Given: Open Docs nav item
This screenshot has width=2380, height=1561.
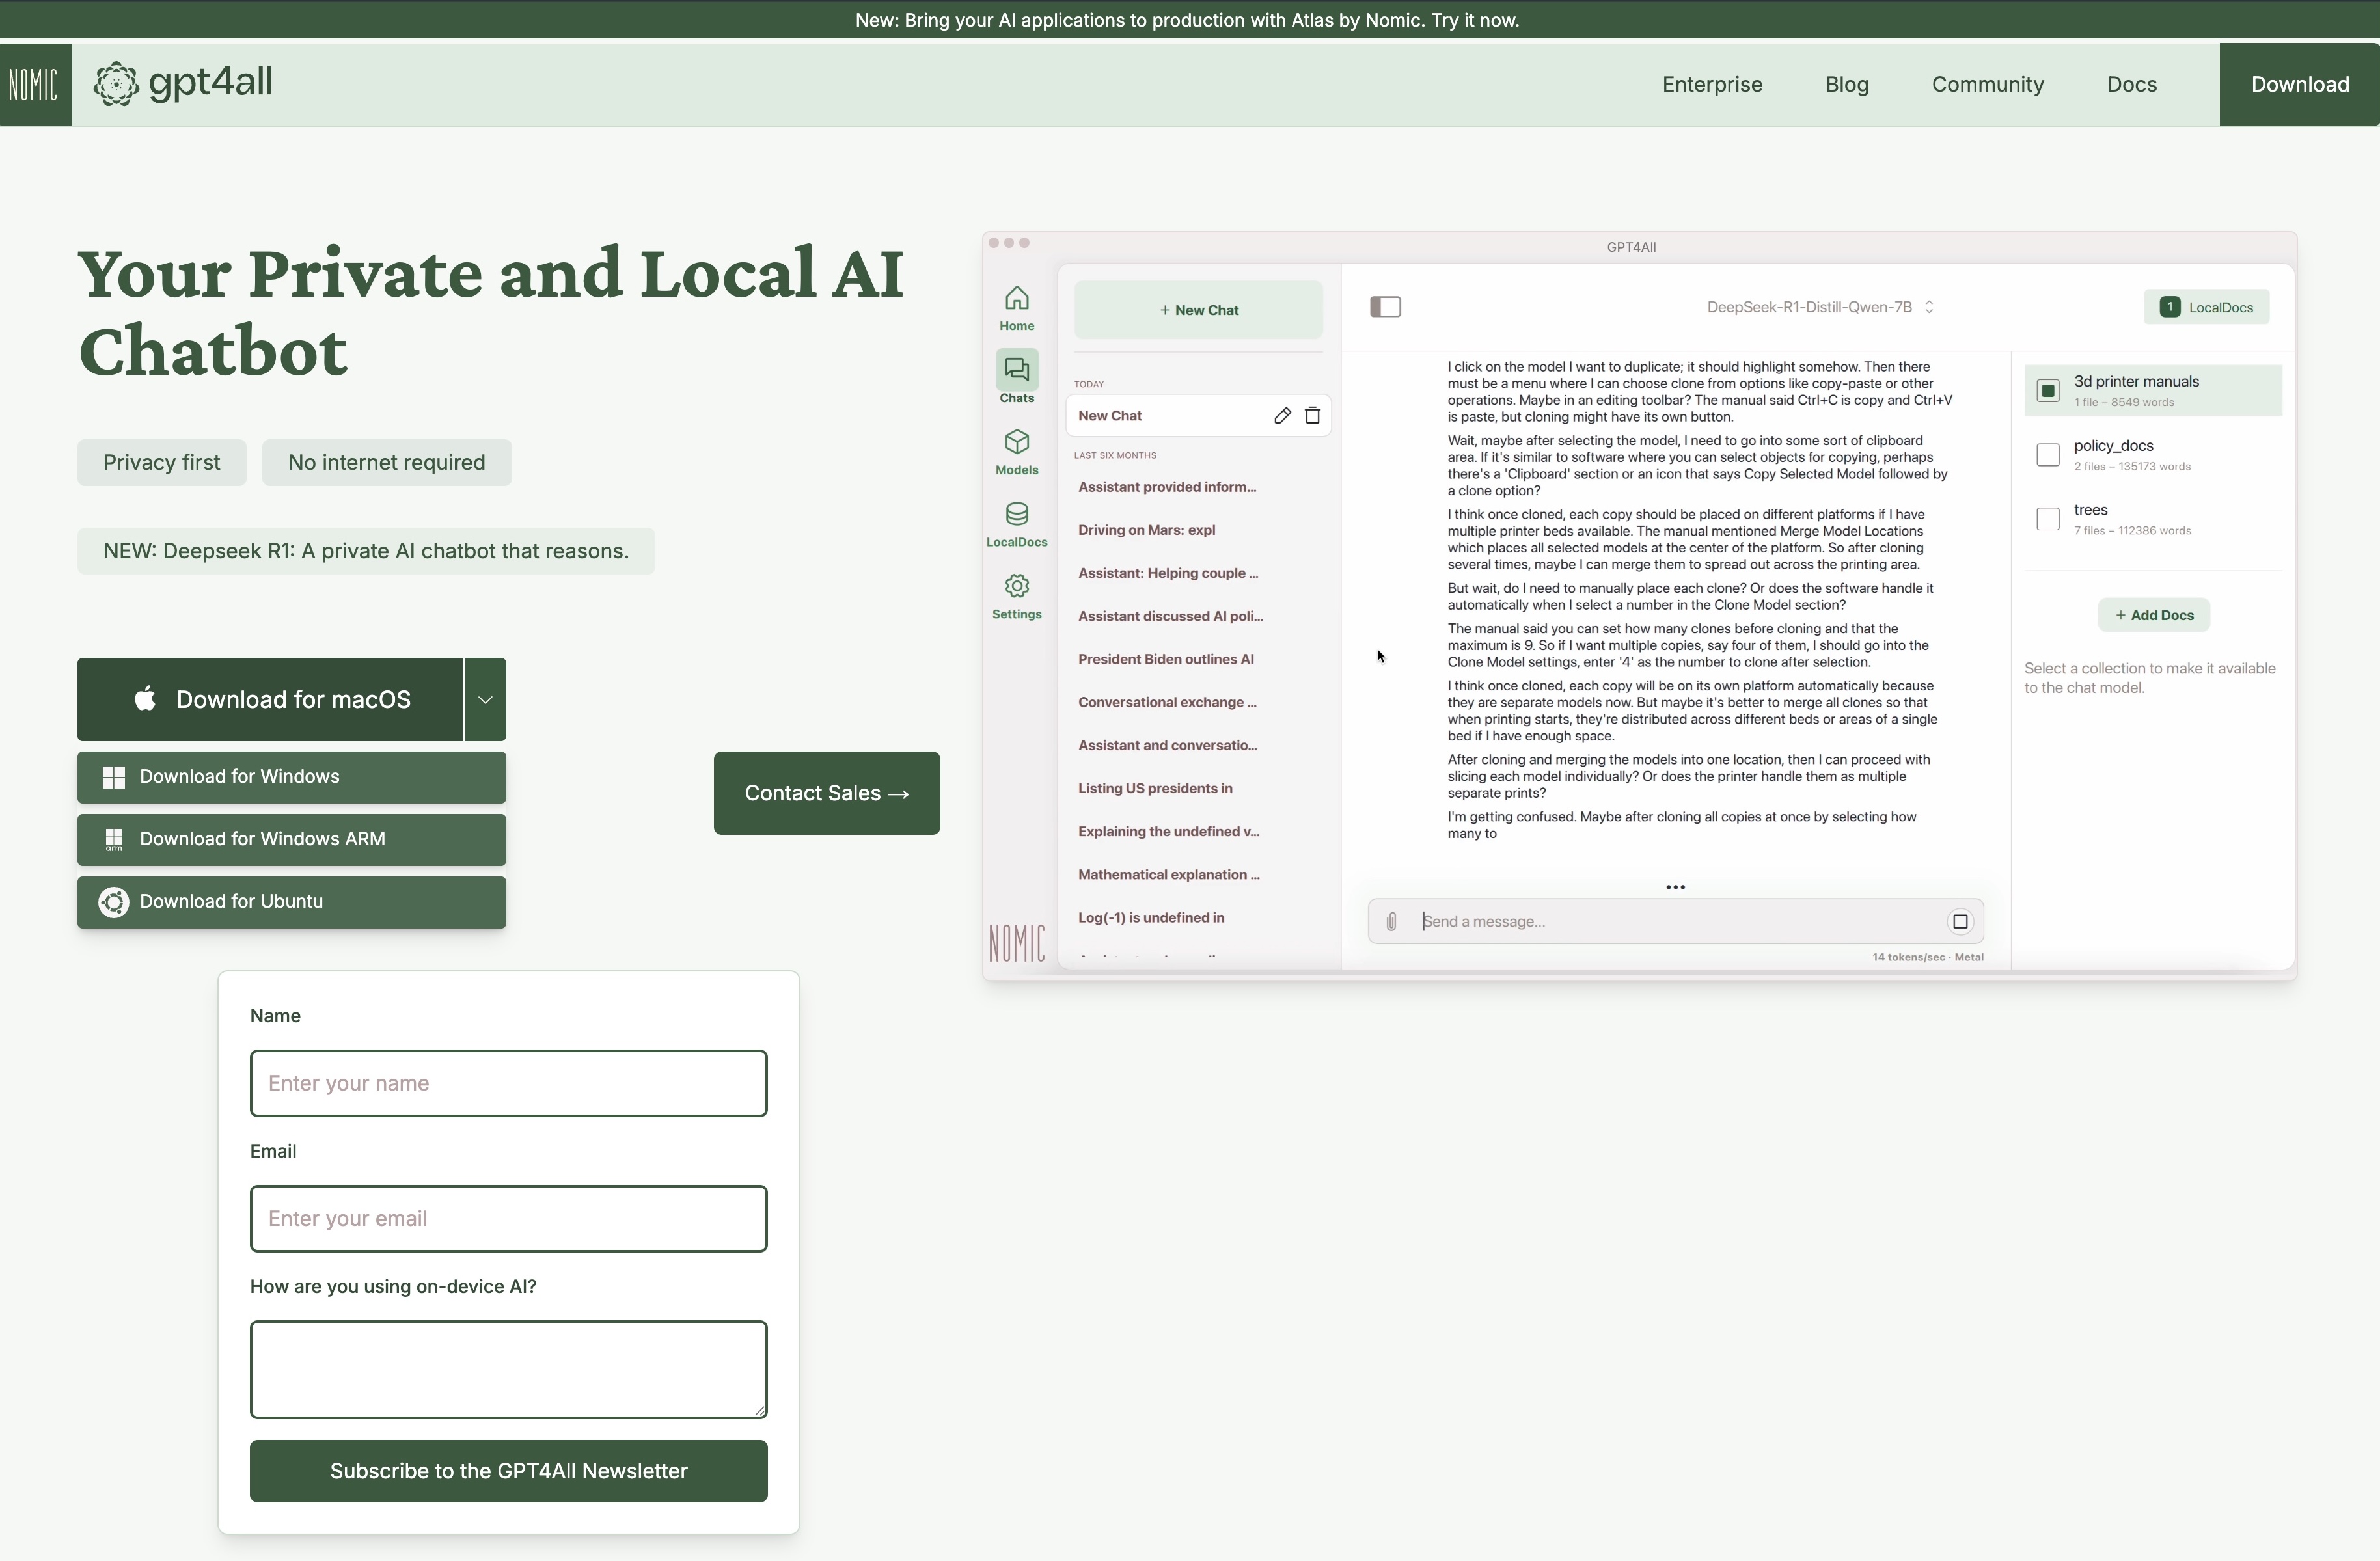Looking at the screenshot, I should click(2131, 85).
